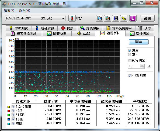
Task: Click the 461 IOPS value
Action: (x=54, y=123)
